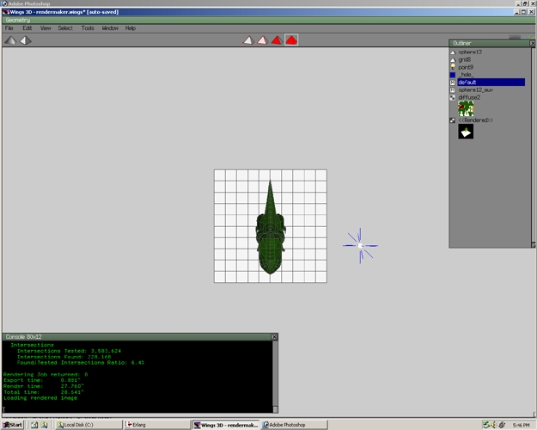537x430 pixels.
Task: Select body selection mode pyramid icon
Action: (x=291, y=40)
